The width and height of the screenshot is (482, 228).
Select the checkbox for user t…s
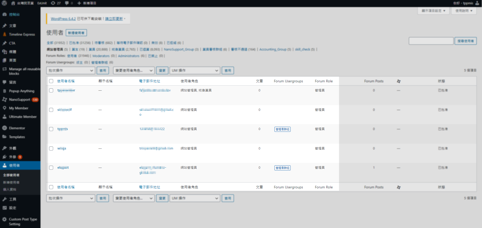pyautogui.click(x=51, y=129)
